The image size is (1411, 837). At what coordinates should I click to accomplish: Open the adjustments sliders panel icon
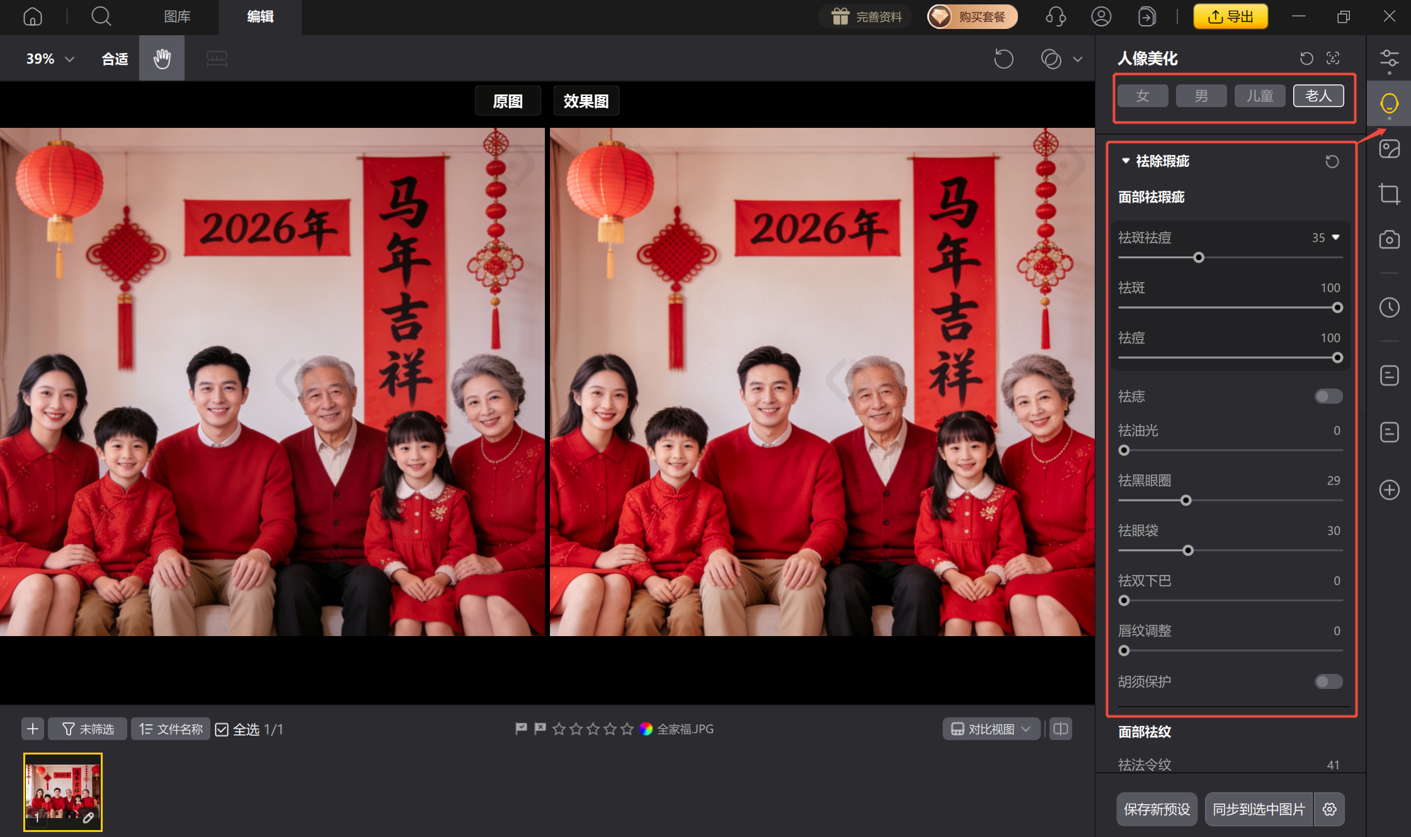point(1390,58)
